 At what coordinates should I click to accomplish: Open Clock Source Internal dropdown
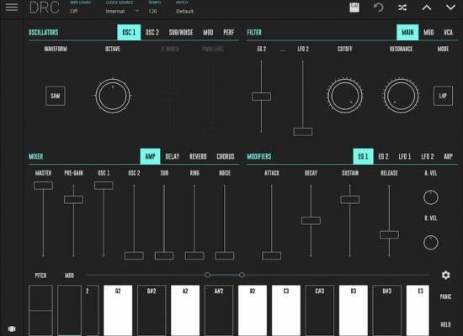point(122,11)
